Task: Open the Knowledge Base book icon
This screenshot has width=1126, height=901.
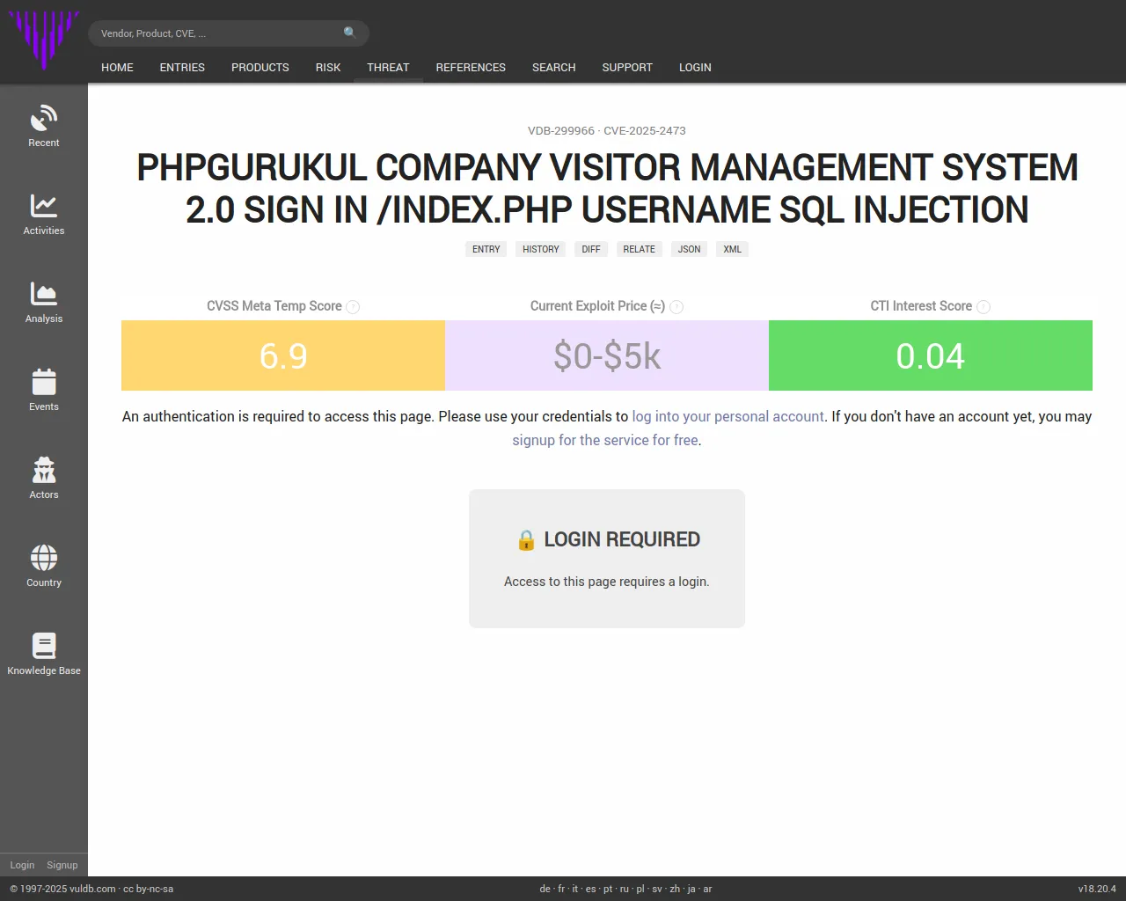Action: 44,646
